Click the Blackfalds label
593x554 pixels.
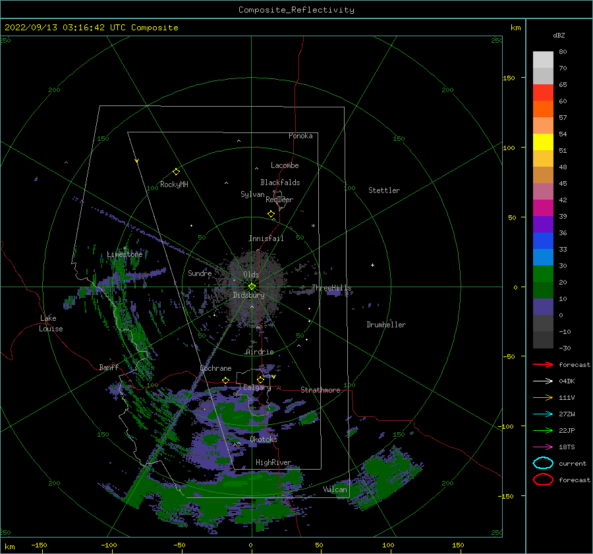(x=280, y=182)
